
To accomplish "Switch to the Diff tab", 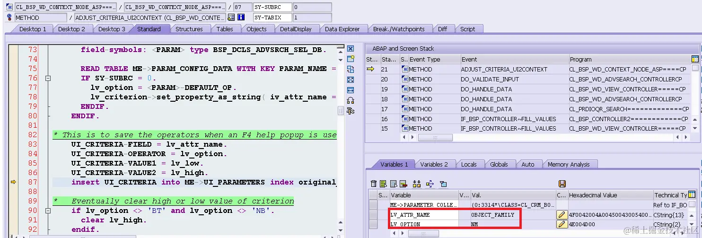I will coord(442,29).
